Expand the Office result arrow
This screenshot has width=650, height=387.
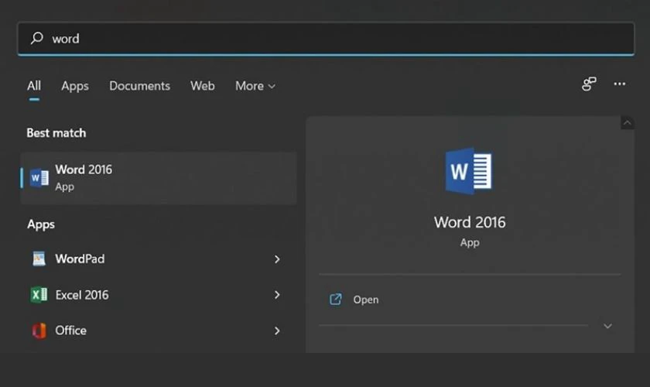coord(277,330)
